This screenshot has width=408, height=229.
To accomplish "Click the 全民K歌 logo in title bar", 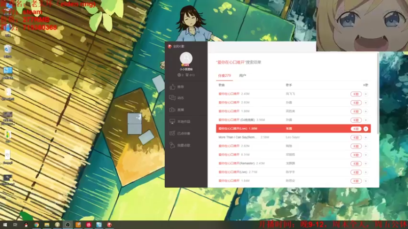I will click(x=170, y=46).
